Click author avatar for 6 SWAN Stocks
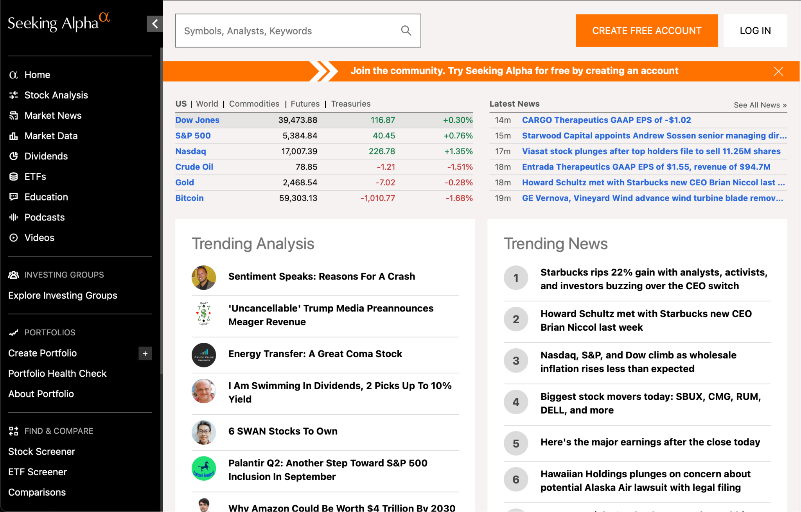Image resolution: width=801 pixels, height=512 pixels. pyautogui.click(x=204, y=432)
